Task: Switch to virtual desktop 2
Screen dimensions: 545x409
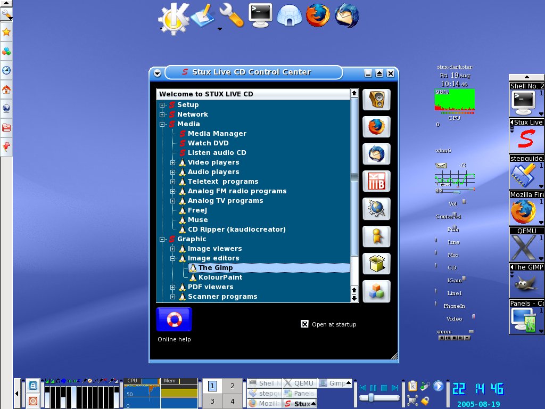Action: pyautogui.click(x=233, y=386)
